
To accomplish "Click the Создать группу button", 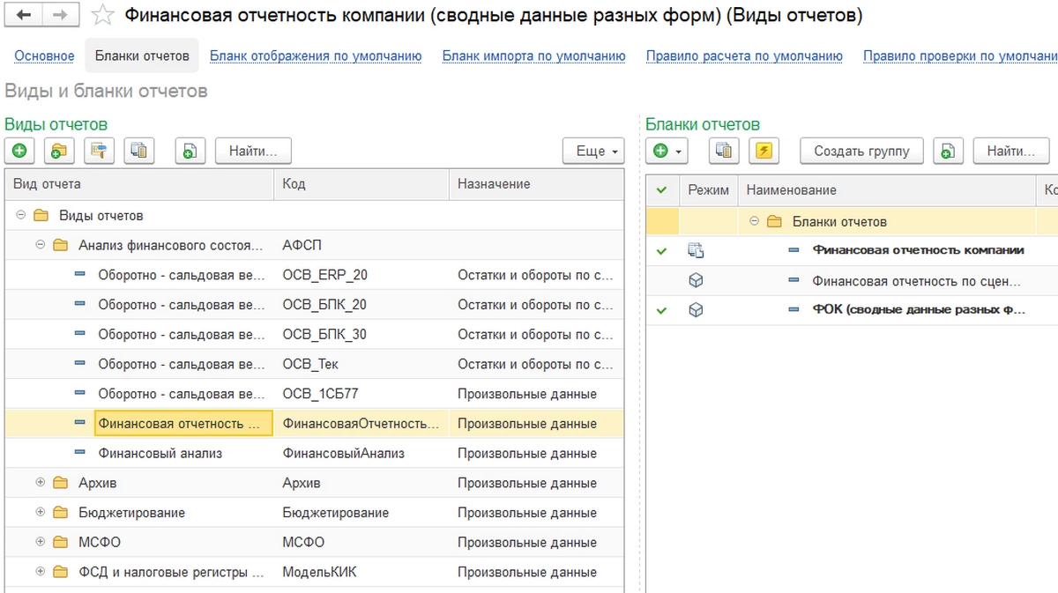I will pyautogui.click(x=861, y=151).
